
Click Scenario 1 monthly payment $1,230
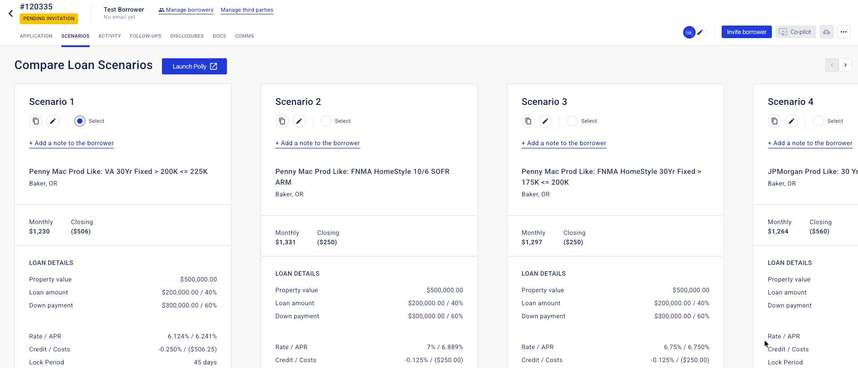[39, 232]
